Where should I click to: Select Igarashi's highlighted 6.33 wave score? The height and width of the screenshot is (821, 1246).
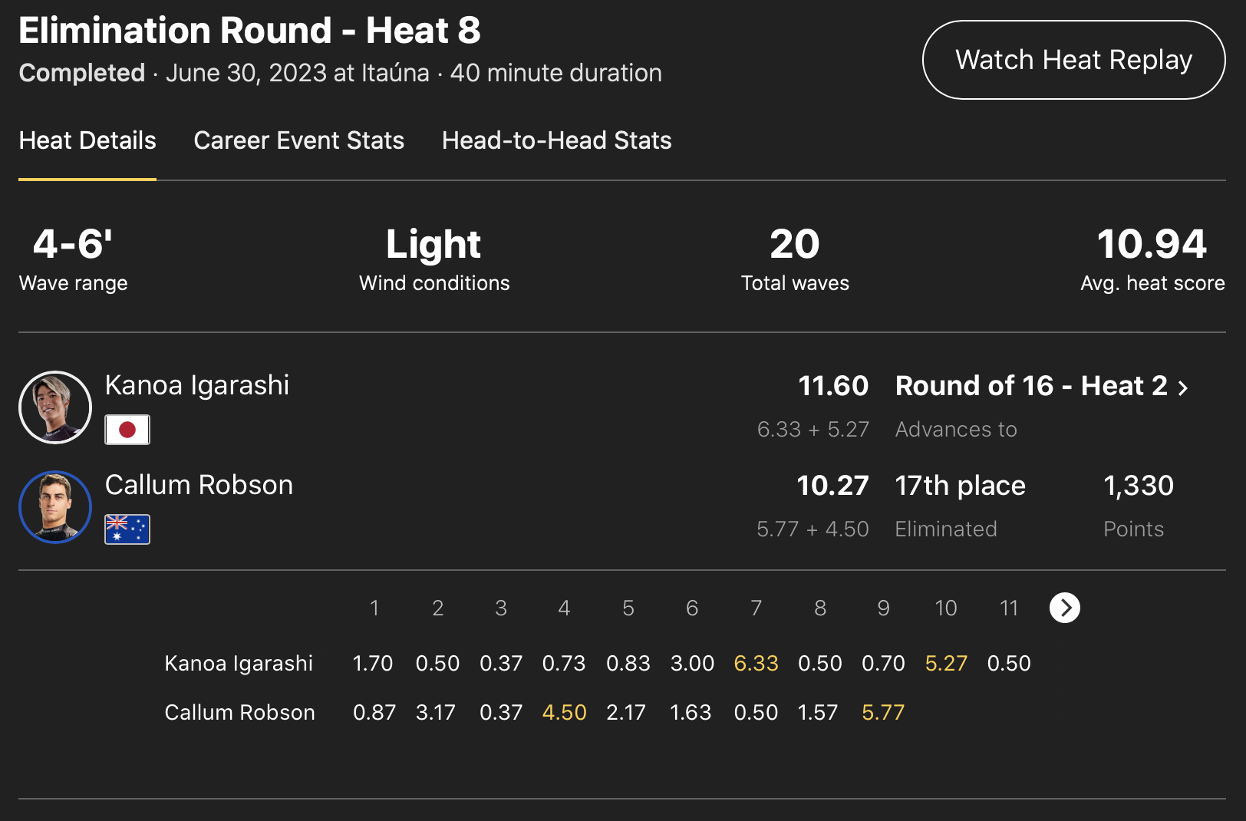(756, 663)
